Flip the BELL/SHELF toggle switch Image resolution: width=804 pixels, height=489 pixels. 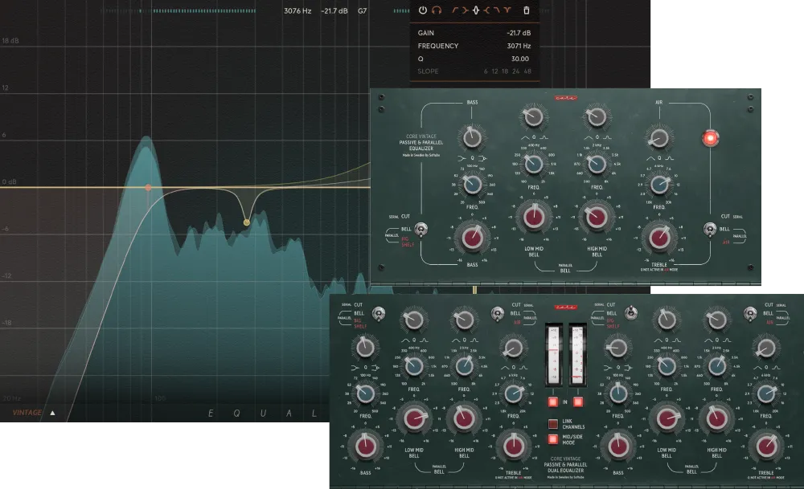421,230
